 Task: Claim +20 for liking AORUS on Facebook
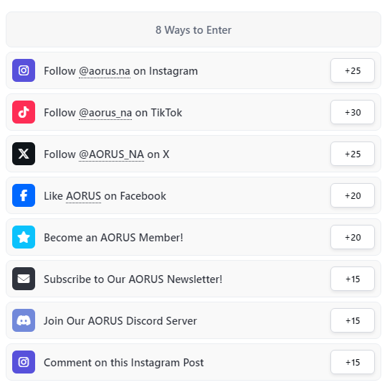tap(353, 195)
